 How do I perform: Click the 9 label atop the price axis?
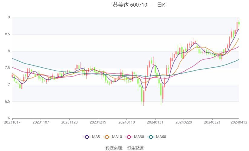pos(9,18)
